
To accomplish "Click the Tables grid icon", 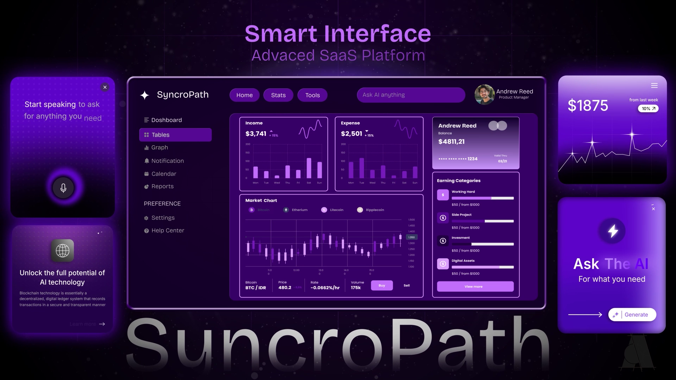I will [146, 135].
